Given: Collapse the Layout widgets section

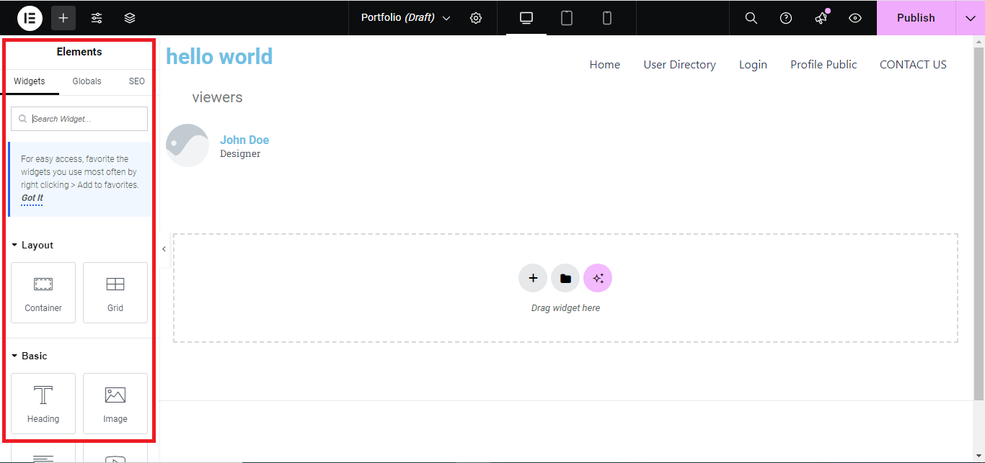Looking at the screenshot, I should pos(32,245).
